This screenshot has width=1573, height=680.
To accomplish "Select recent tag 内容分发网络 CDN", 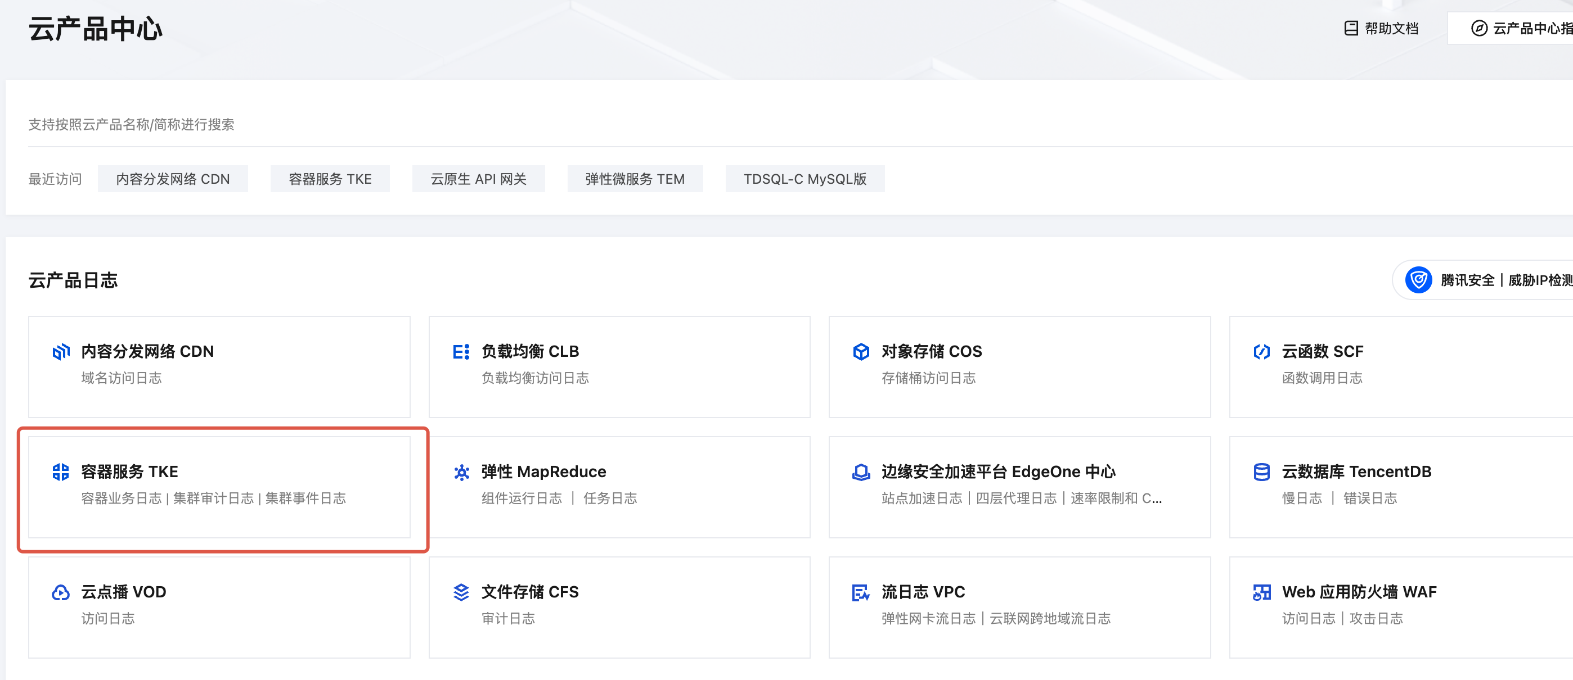I will (173, 179).
